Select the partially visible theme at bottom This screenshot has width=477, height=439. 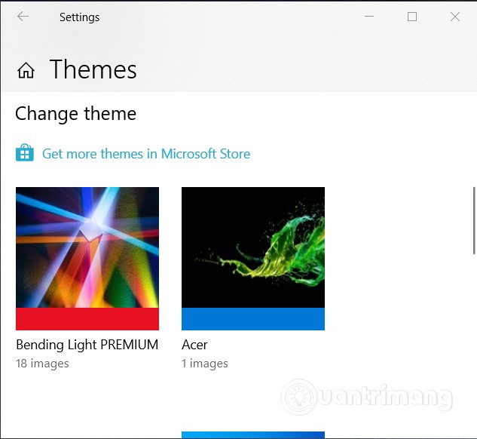click(x=253, y=434)
